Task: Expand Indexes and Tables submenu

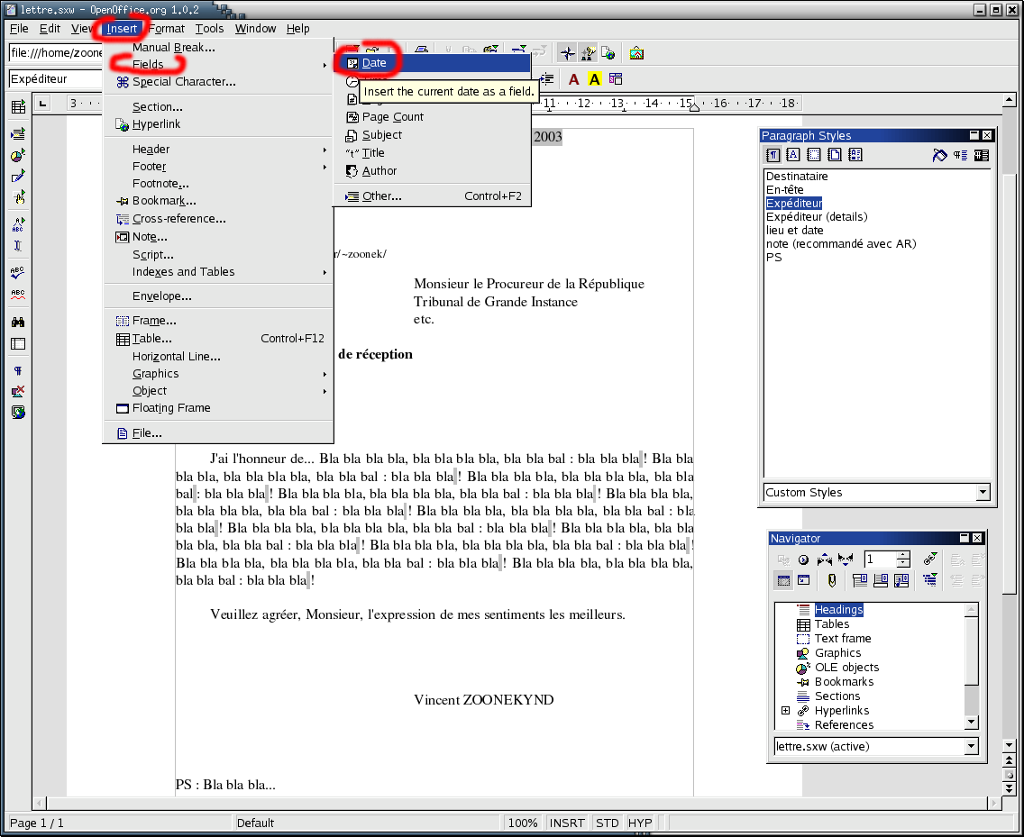Action: click(x=325, y=272)
